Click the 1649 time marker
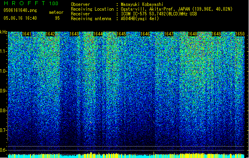 pyautogui.click(x=216, y=34)
